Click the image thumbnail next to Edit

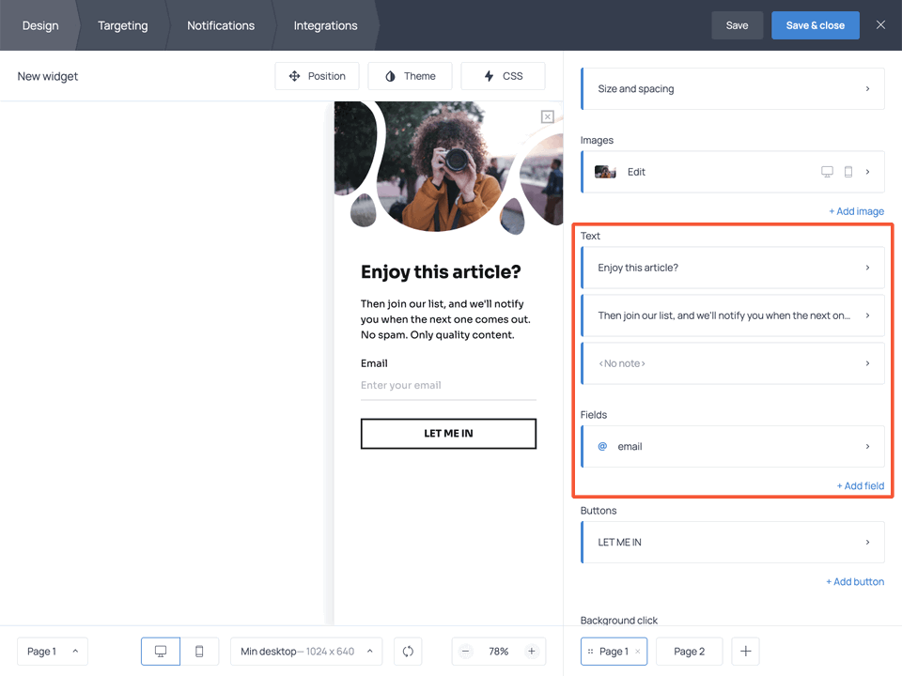[604, 172]
